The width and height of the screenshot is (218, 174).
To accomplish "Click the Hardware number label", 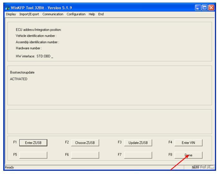I will (29, 48).
